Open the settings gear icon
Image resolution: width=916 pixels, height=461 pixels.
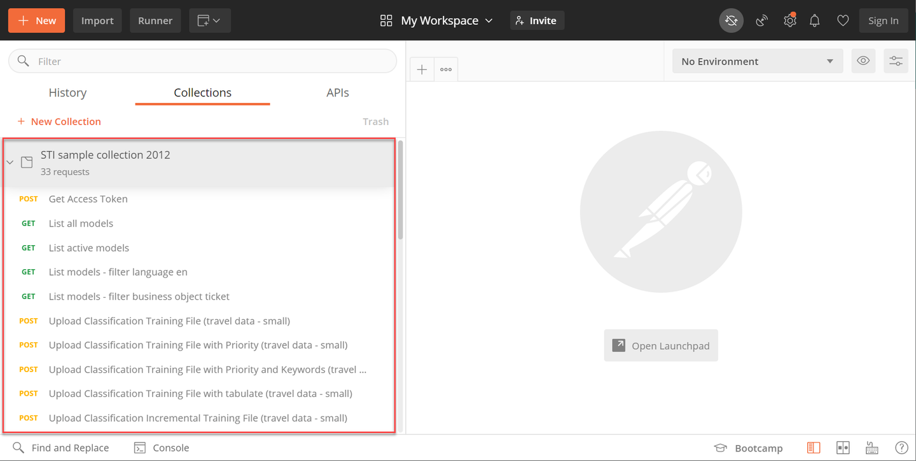(x=790, y=20)
